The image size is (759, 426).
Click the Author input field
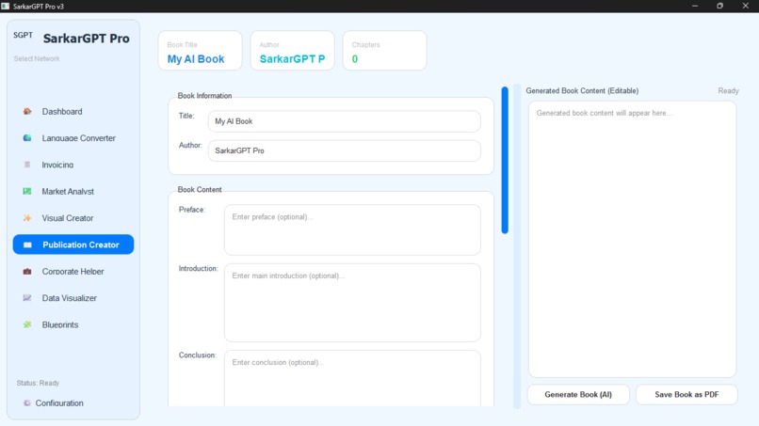344,150
